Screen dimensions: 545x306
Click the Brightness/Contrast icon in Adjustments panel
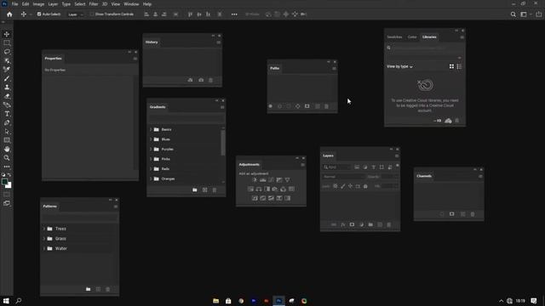pos(255,180)
